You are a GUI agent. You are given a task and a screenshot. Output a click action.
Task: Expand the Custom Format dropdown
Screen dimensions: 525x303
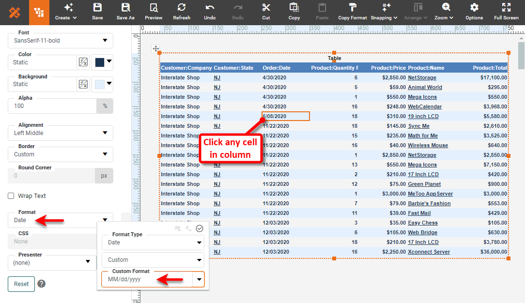coord(199,279)
